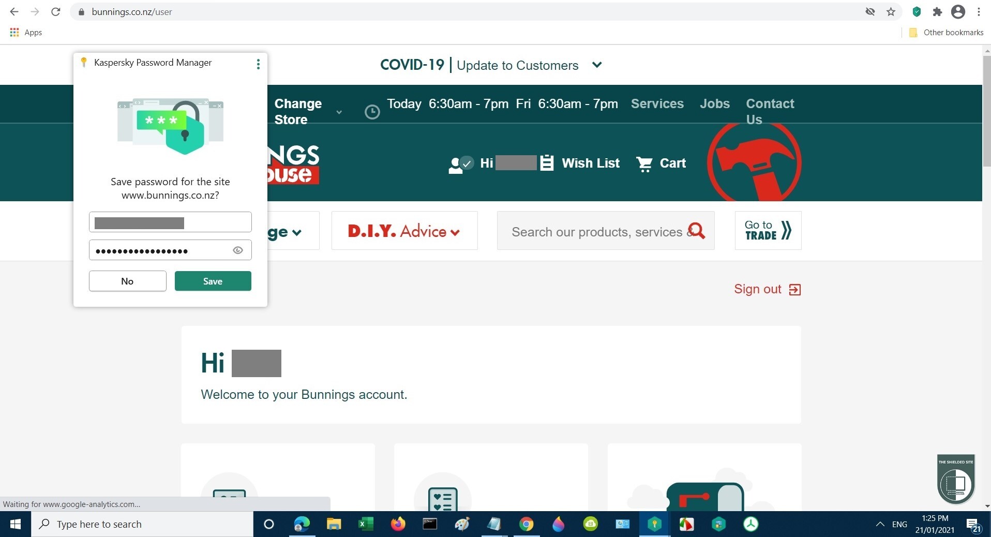Open the Change Store dropdown
The image size is (991, 537).
tap(308, 111)
